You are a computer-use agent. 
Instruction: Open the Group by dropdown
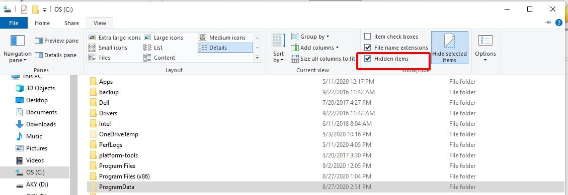click(310, 37)
